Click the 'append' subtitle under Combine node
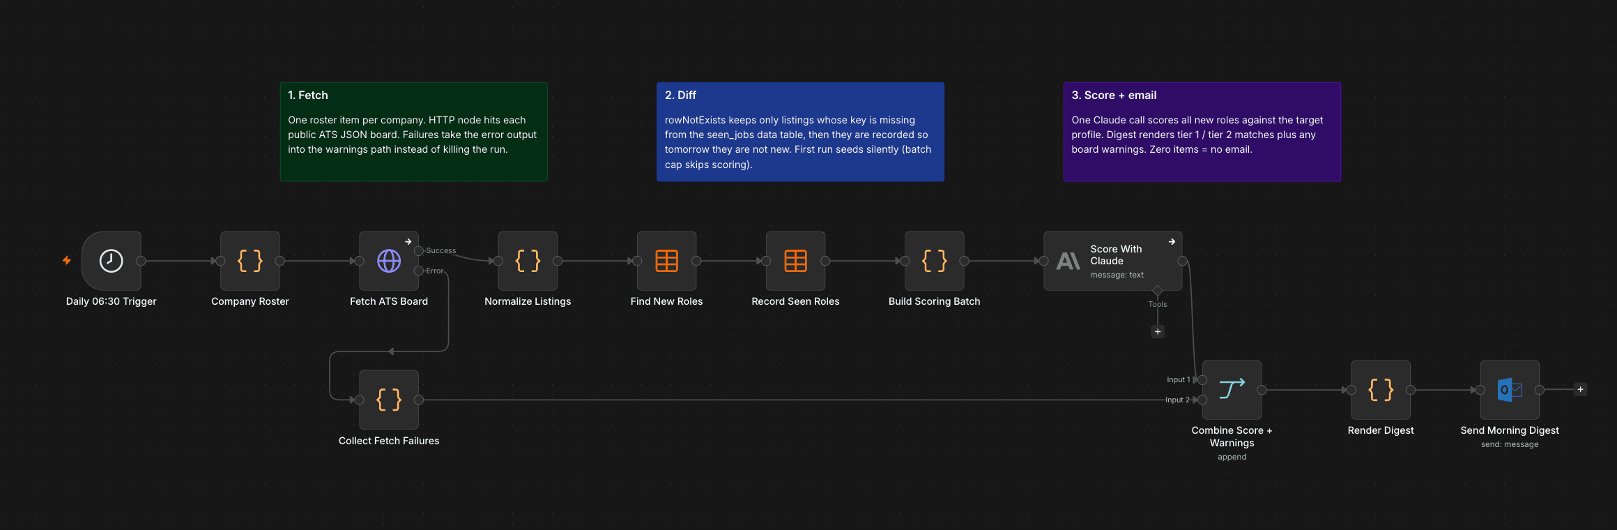 click(1232, 457)
